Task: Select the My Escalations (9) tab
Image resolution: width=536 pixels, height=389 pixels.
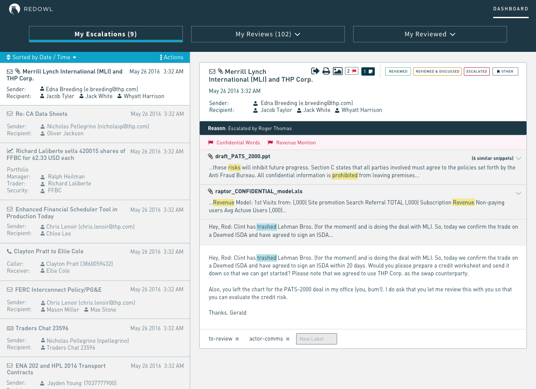Action: click(106, 34)
